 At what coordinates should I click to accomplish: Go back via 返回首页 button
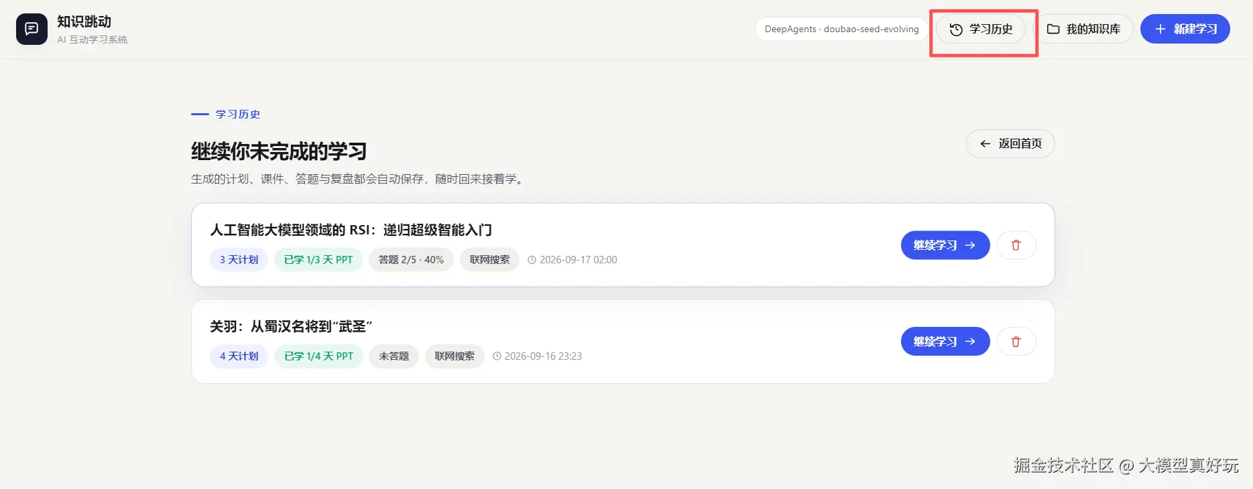coord(1010,143)
